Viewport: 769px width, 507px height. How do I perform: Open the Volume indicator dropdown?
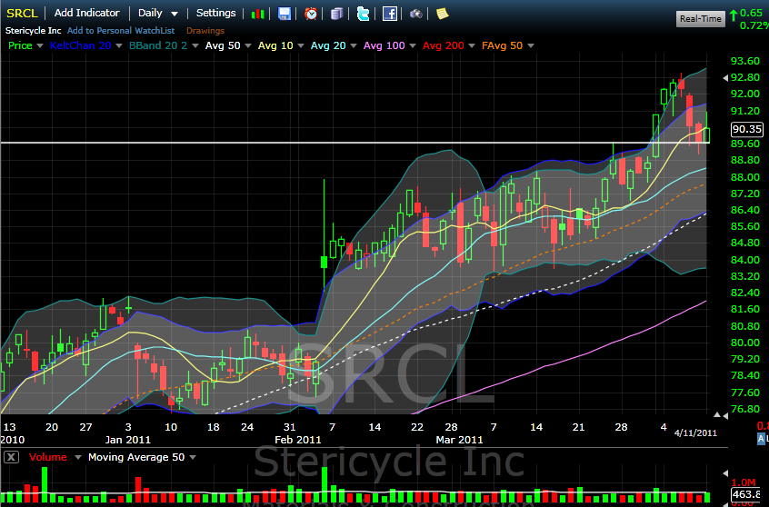click(77, 457)
